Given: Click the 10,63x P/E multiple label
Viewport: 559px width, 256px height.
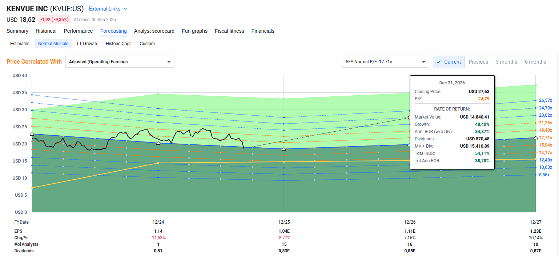Looking at the screenshot, I should pyautogui.click(x=546, y=167).
